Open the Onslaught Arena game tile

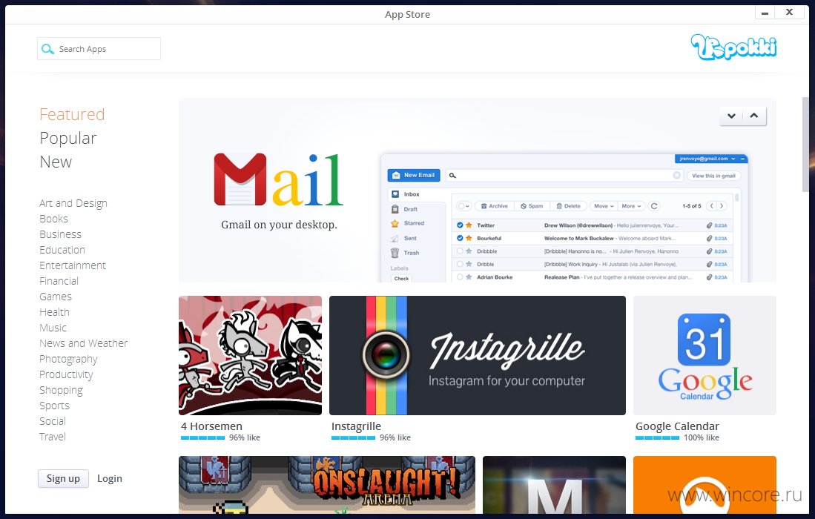327,485
